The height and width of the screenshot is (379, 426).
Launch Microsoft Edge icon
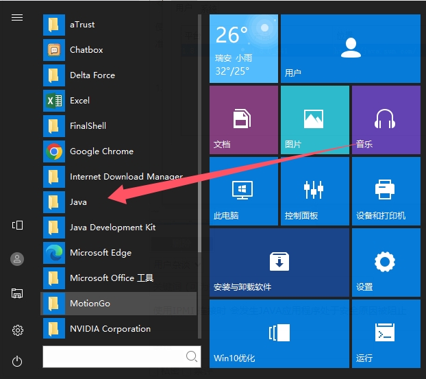click(x=54, y=253)
